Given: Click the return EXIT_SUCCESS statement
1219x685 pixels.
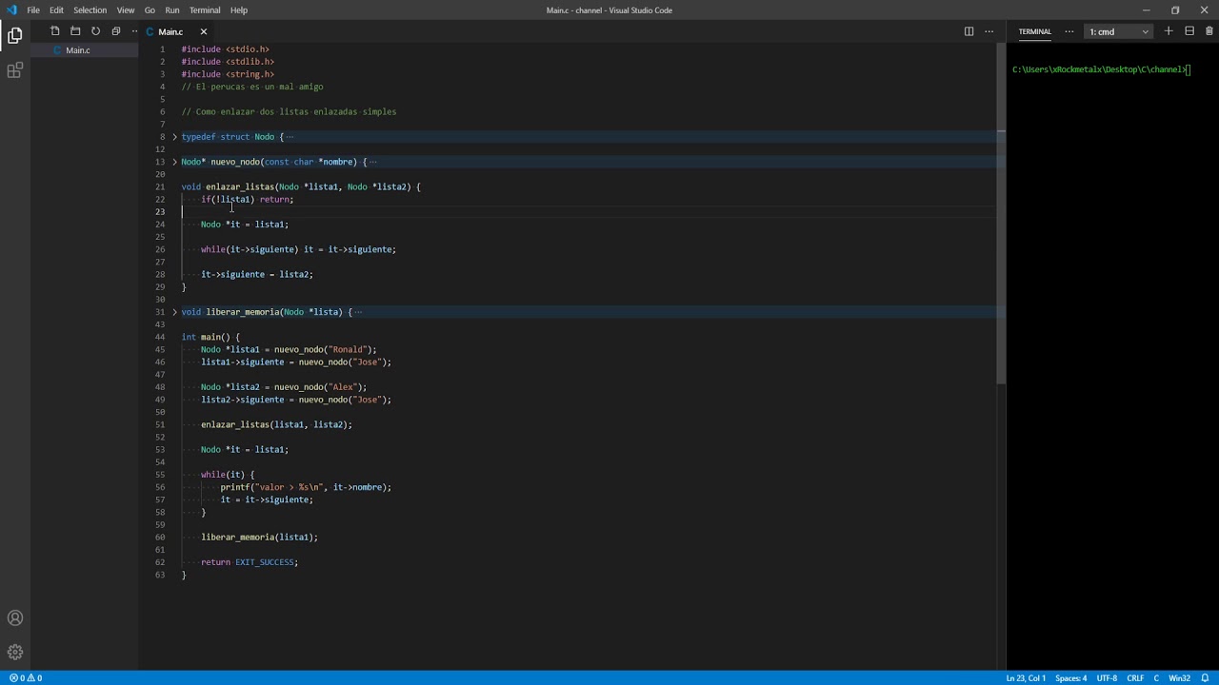Looking at the screenshot, I should pos(250,562).
